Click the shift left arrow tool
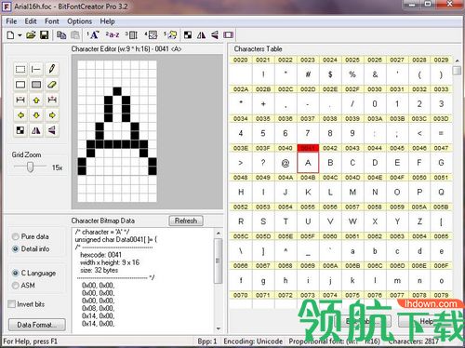 (x=20, y=115)
